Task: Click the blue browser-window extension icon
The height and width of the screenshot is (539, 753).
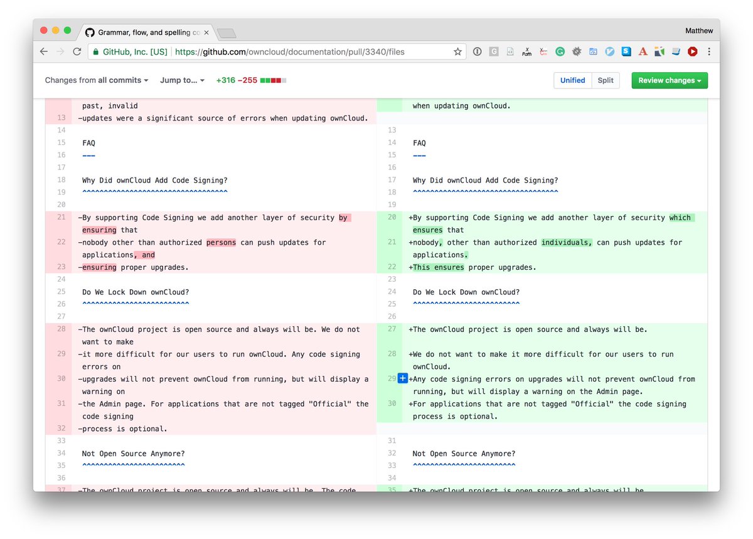Action: coord(593,52)
